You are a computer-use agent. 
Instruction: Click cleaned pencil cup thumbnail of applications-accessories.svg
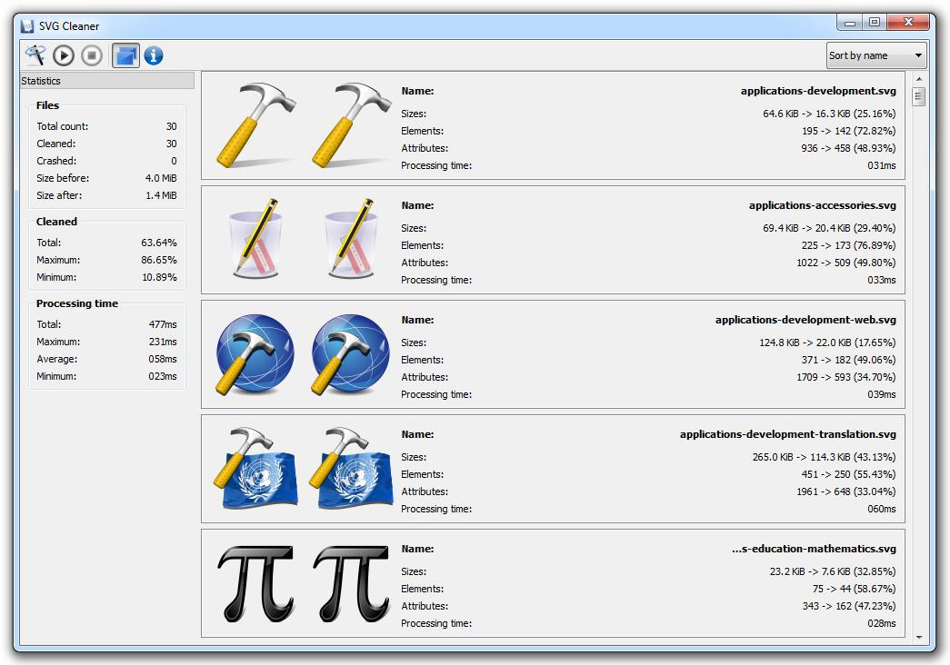tap(351, 239)
